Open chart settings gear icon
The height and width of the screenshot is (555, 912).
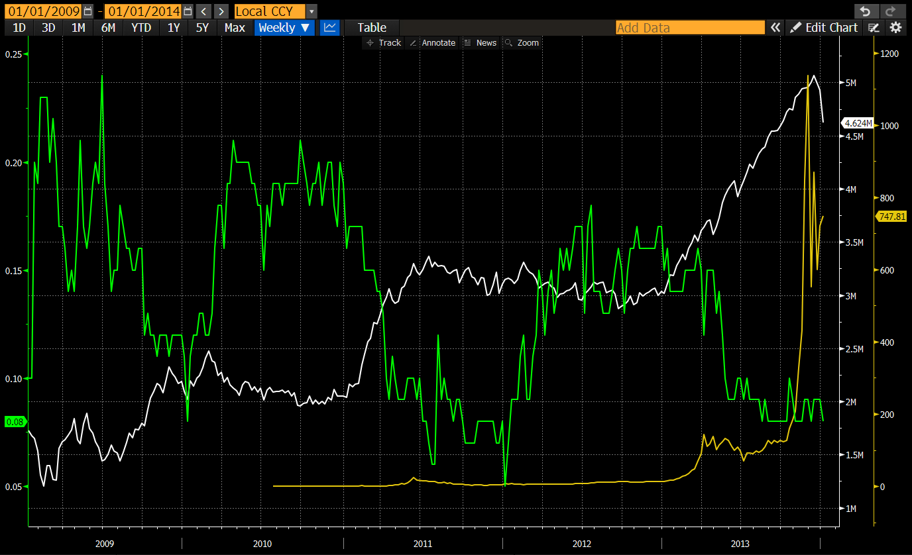(x=895, y=27)
